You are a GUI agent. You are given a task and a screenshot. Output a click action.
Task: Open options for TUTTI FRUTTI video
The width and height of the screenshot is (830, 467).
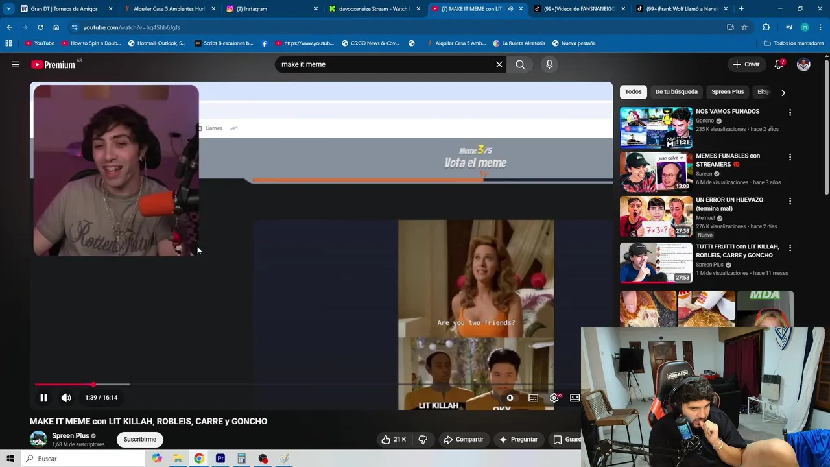click(x=790, y=248)
